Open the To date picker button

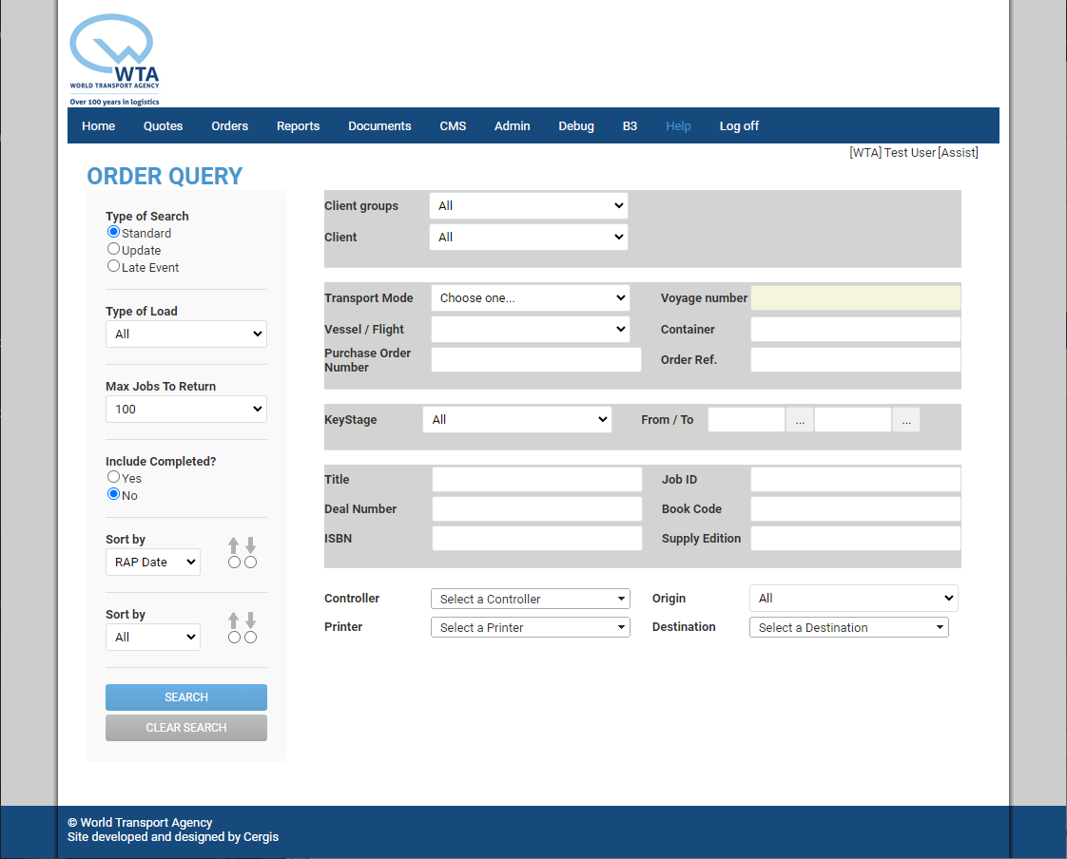point(906,420)
